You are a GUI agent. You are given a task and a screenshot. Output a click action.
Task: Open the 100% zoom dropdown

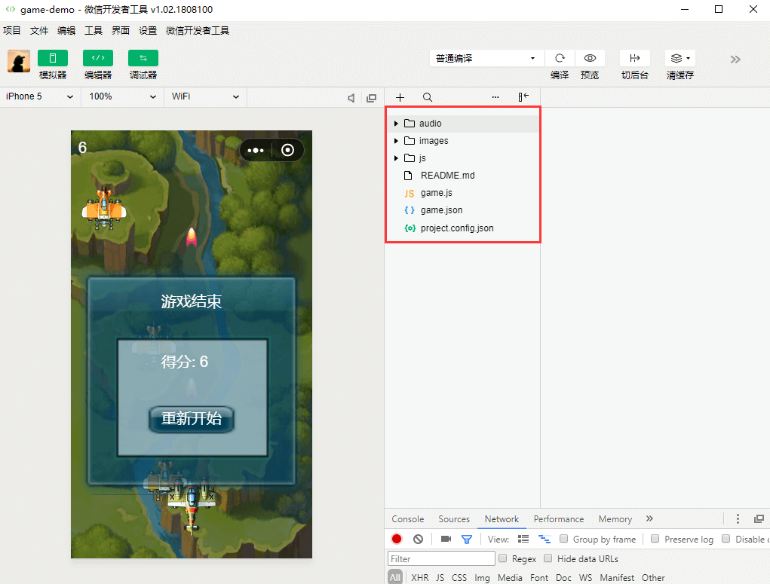[x=122, y=96]
